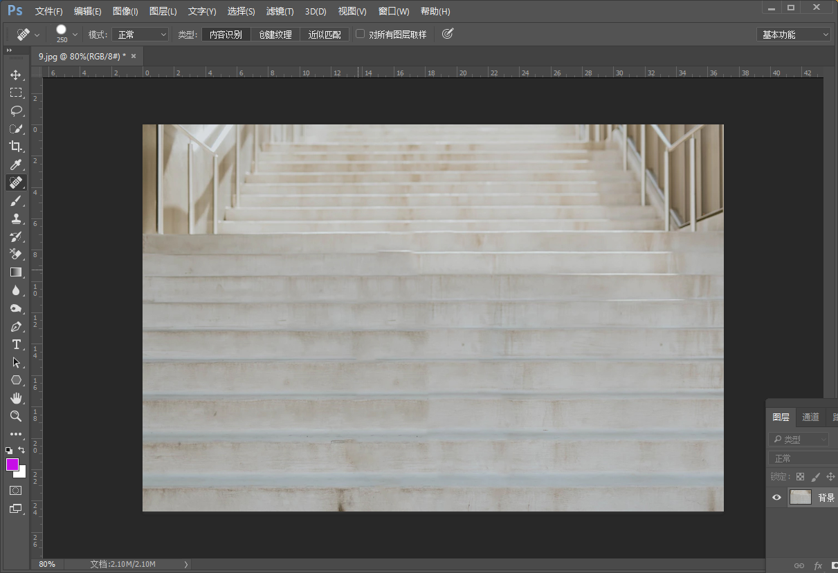Select the Horizontal Type tool
The height and width of the screenshot is (573, 838).
click(16, 344)
